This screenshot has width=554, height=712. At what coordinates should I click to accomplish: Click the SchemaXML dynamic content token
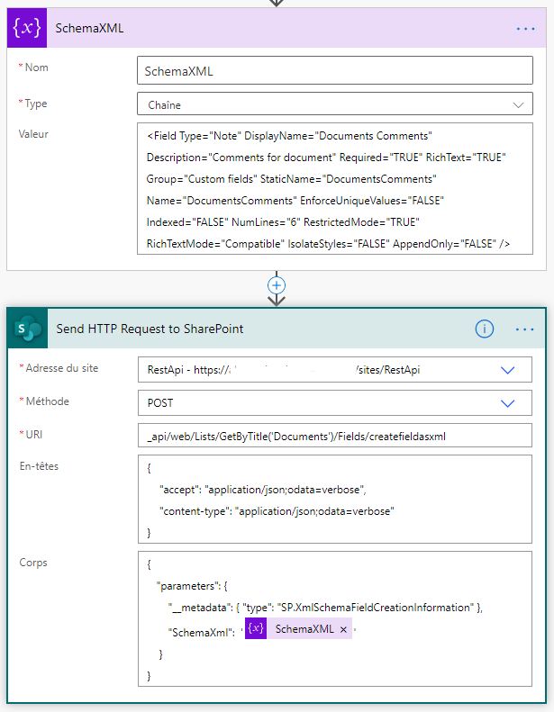(x=298, y=628)
